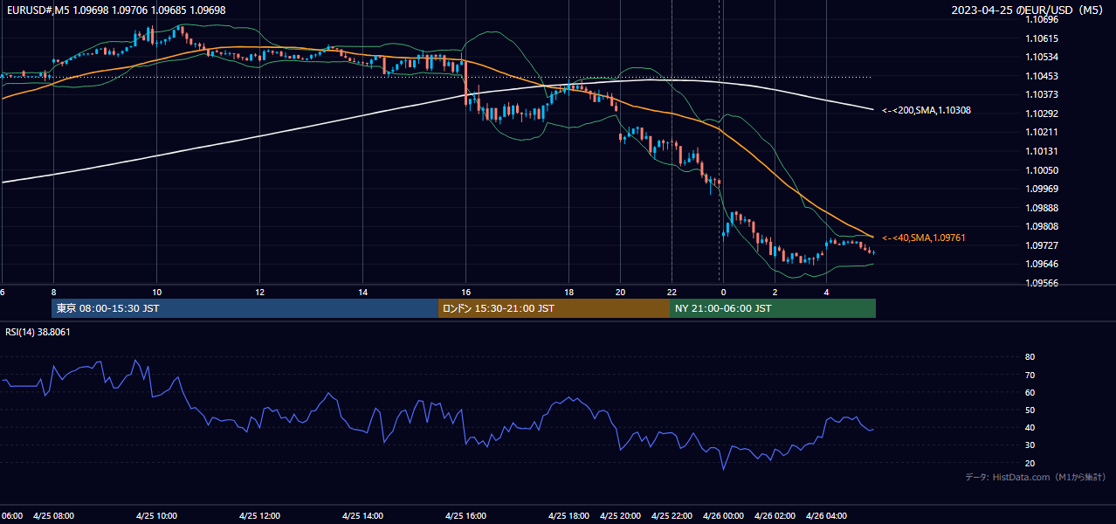This screenshot has height=524, width=1116.
Task: Click price level 1.10453 on the axis
Action: pos(1042,76)
